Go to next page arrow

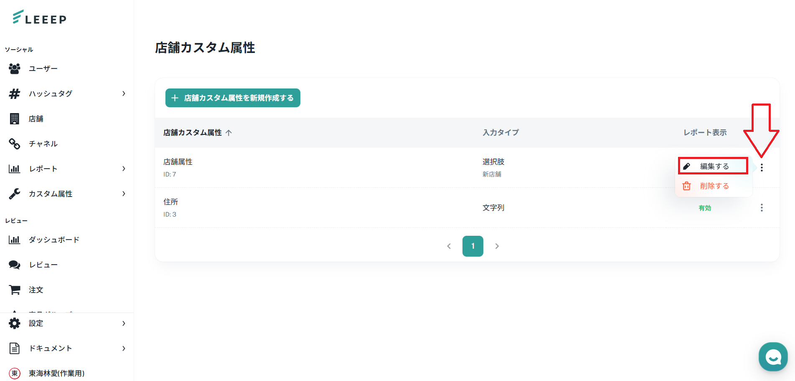[497, 246]
